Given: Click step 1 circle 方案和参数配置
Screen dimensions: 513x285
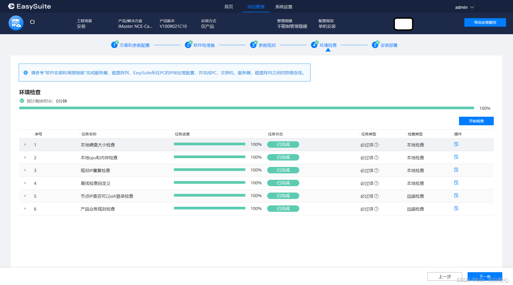Looking at the screenshot, I should pos(114,45).
